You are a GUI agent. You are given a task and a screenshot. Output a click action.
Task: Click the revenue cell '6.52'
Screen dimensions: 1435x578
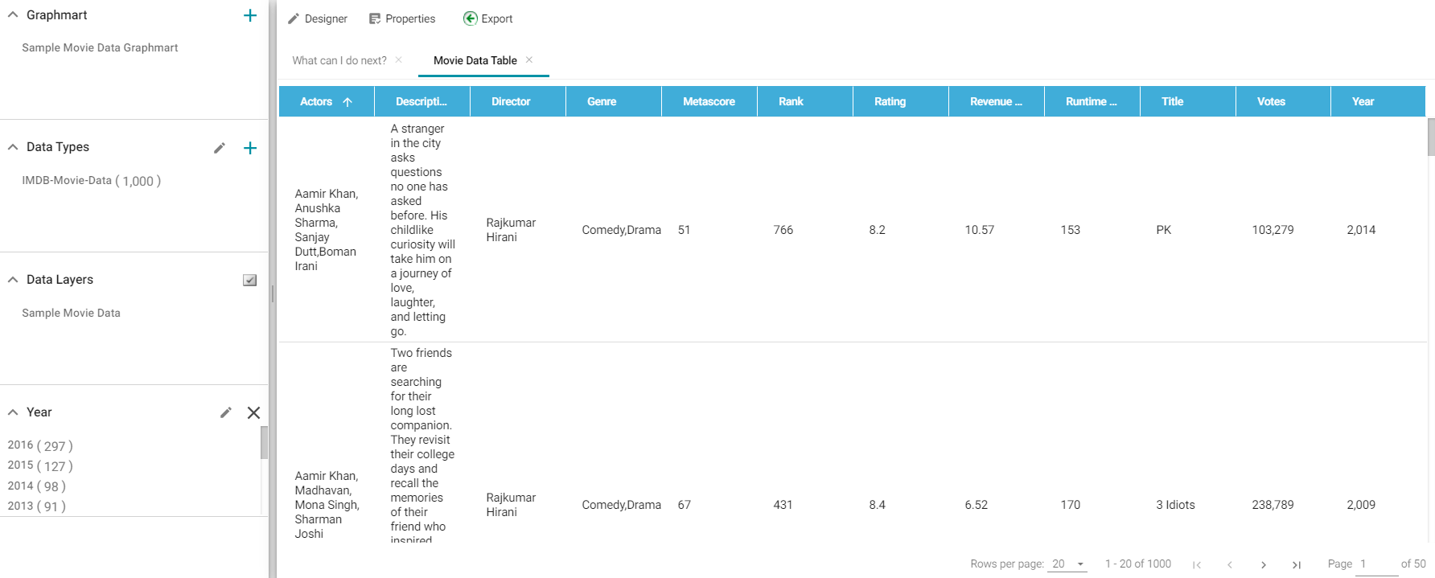[976, 505]
